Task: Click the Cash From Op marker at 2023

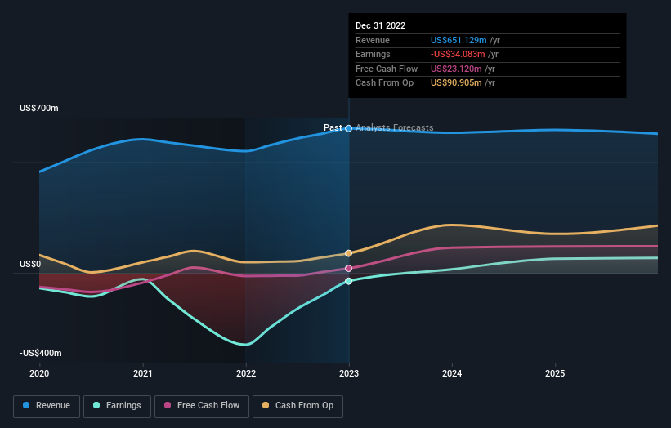Action: [x=349, y=253]
